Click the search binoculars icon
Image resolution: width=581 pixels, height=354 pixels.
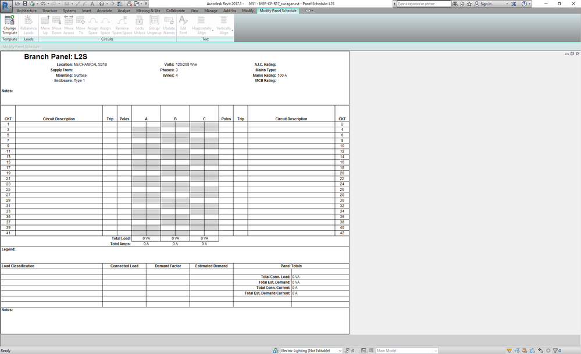click(455, 3)
